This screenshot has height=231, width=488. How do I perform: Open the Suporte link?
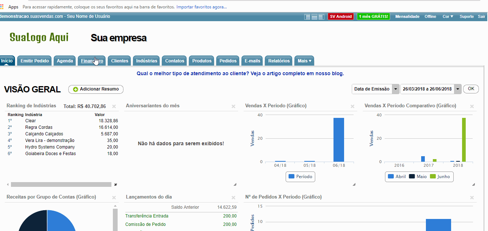pos(466,16)
